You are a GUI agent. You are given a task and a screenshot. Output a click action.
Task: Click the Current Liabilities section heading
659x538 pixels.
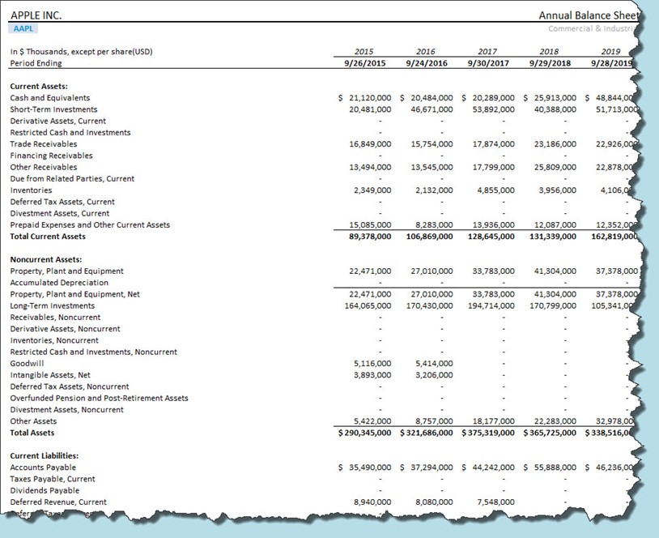[45, 456]
